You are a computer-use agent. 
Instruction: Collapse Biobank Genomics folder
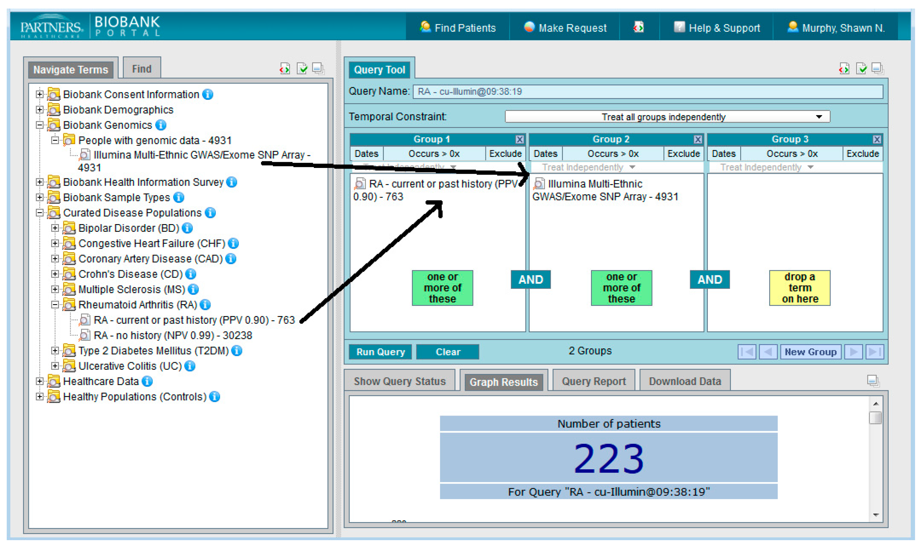(39, 125)
